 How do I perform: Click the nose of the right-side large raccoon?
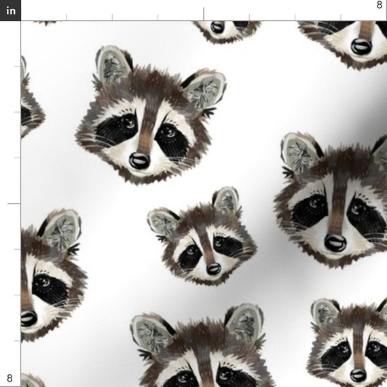point(335,243)
